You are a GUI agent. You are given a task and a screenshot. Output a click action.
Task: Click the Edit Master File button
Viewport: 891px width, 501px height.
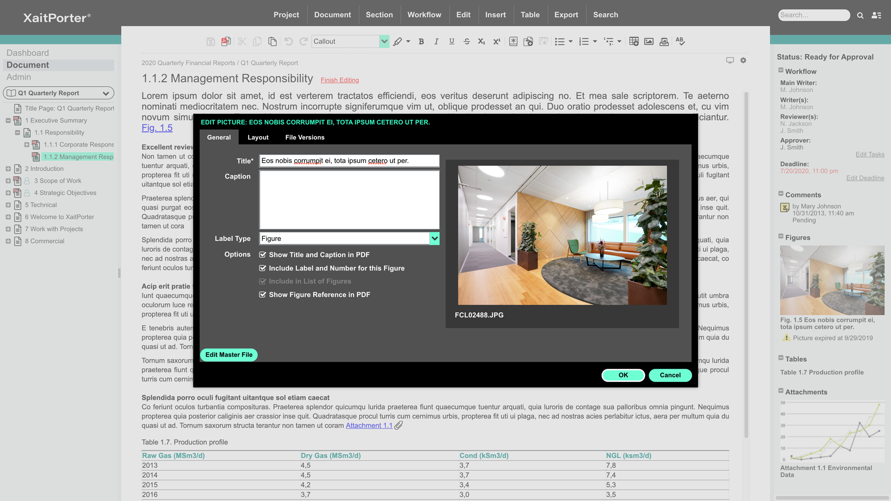[x=229, y=355]
